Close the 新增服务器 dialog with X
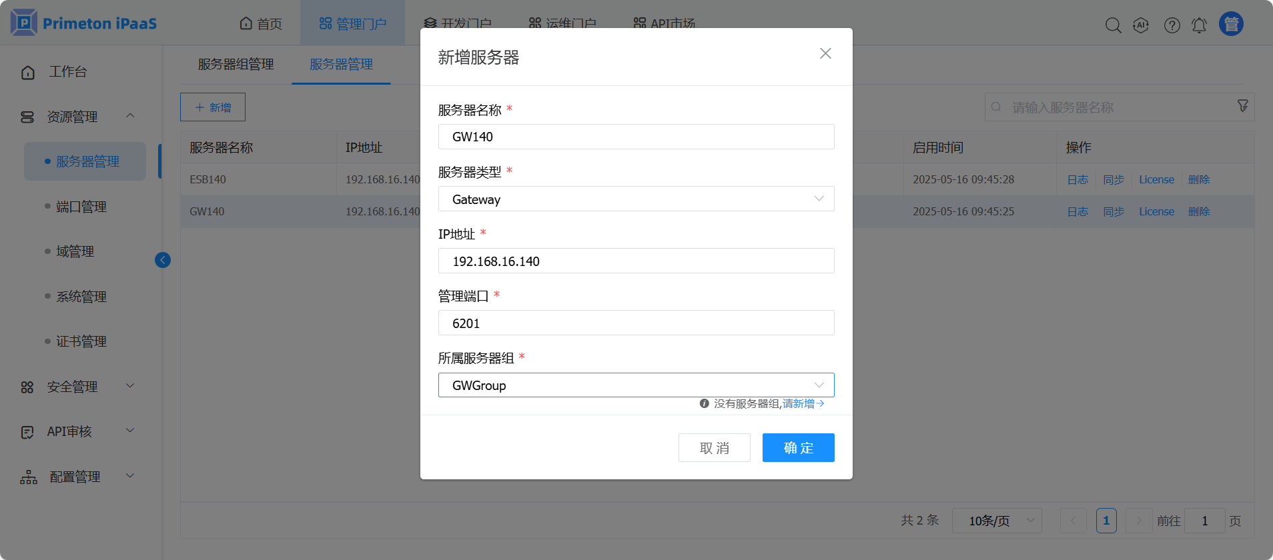The image size is (1273, 560). [825, 53]
